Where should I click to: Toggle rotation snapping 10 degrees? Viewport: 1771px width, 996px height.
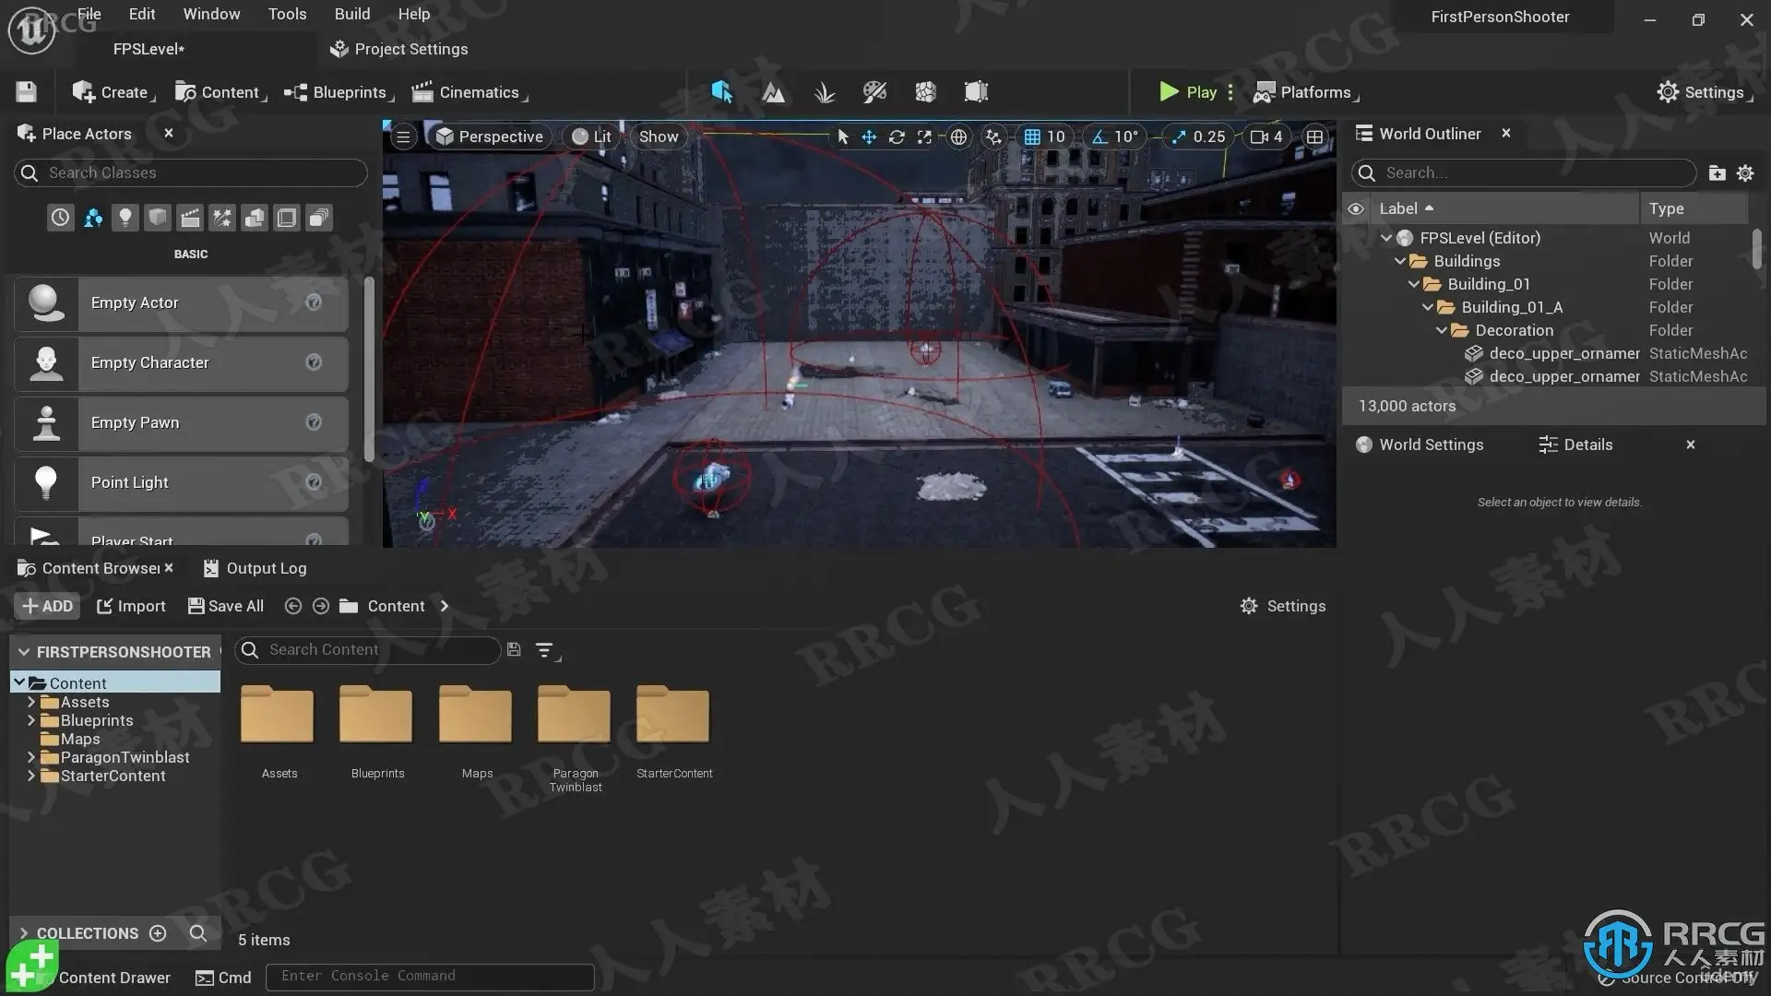[x=1115, y=136]
